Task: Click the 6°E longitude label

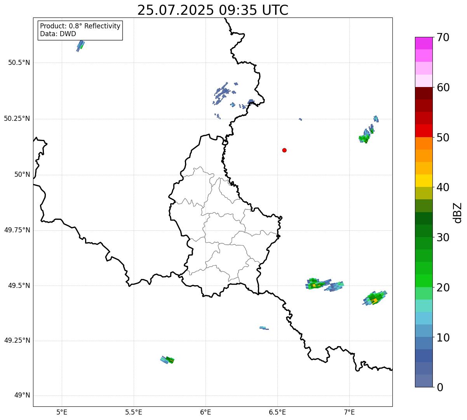Action: point(206,412)
